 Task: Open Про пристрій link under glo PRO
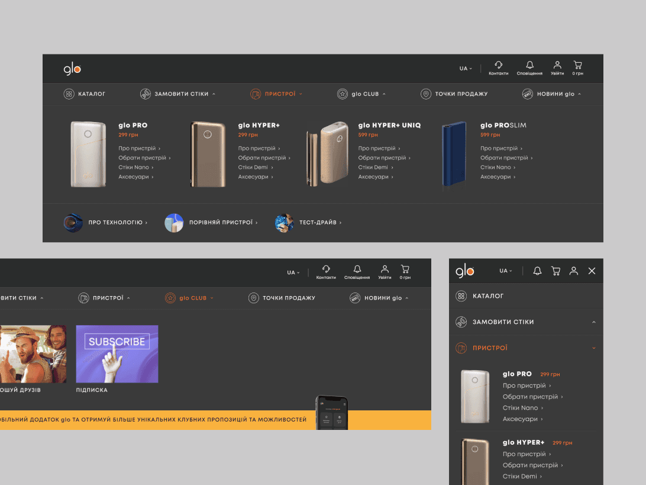pyautogui.click(x=139, y=149)
